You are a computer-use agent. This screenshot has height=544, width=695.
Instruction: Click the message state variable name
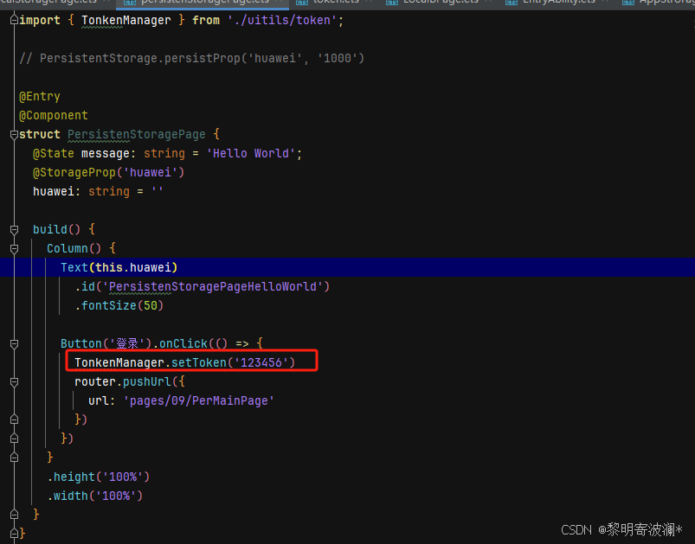click(x=105, y=154)
